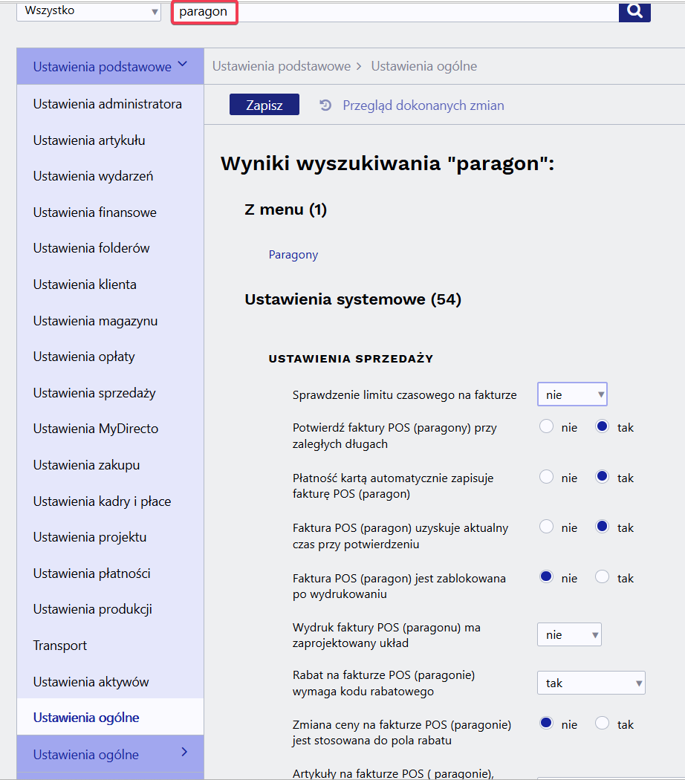Go to Transport settings in sidebar
The width and height of the screenshot is (685, 780).
tap(60, 646)
